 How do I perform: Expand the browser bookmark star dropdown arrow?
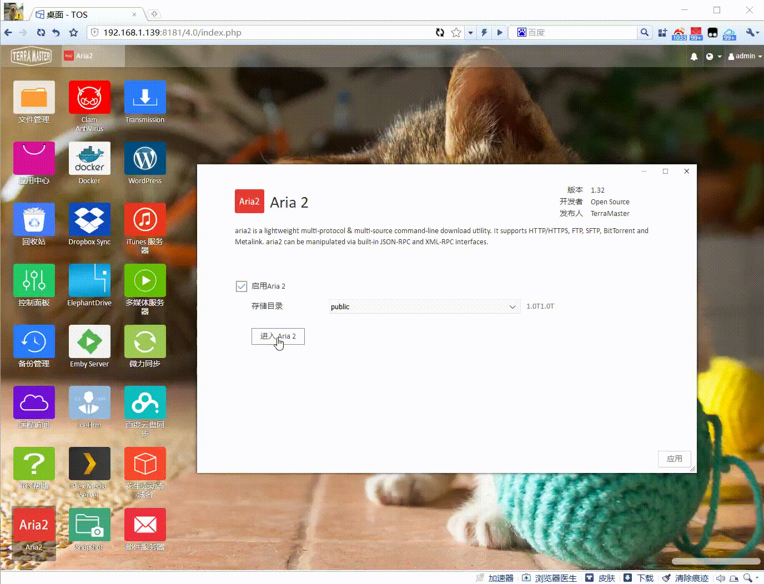pos(470,33)
